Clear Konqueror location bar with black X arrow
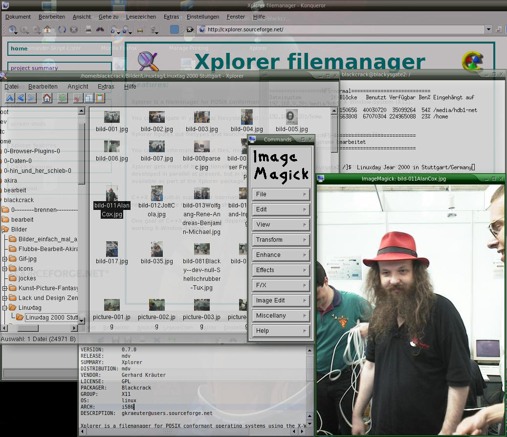The height and width of the screenshot is (437, 507). [190, 29]
